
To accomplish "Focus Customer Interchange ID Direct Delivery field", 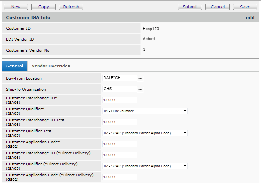I will (120, 155).
